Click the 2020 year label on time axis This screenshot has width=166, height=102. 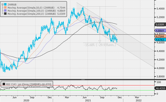click(x=26, y=100)
